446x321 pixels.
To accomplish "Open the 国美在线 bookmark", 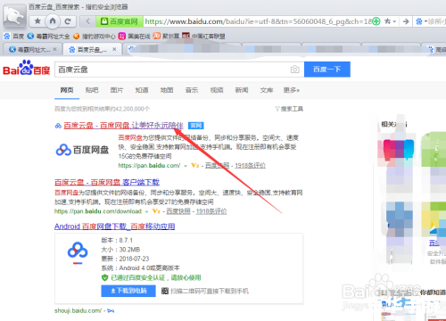I will point(135,37).
